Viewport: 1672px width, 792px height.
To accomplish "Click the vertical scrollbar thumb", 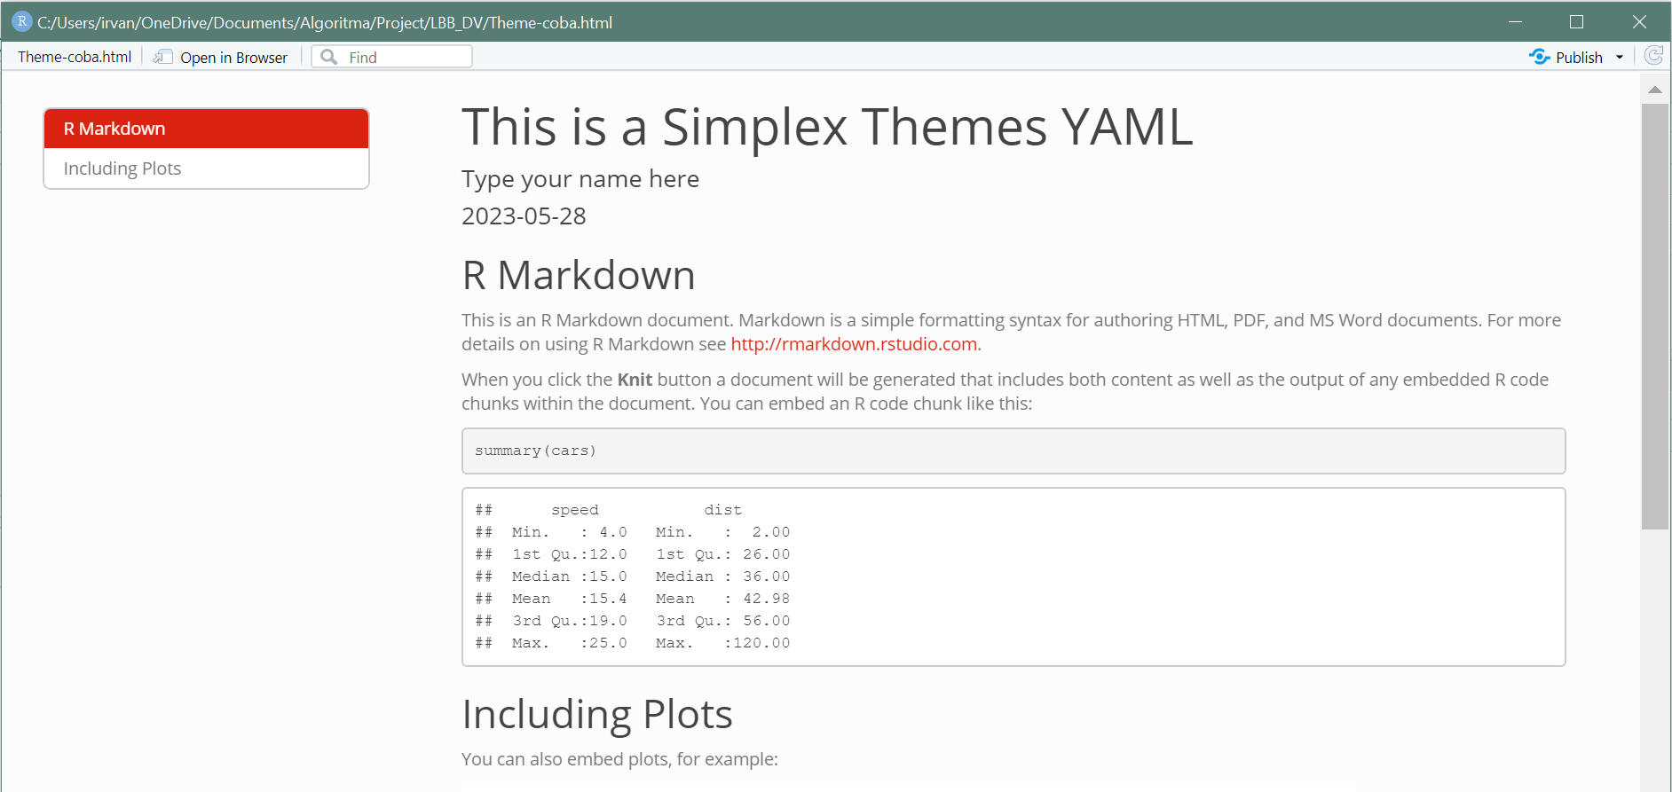I will coord(1655,315).
